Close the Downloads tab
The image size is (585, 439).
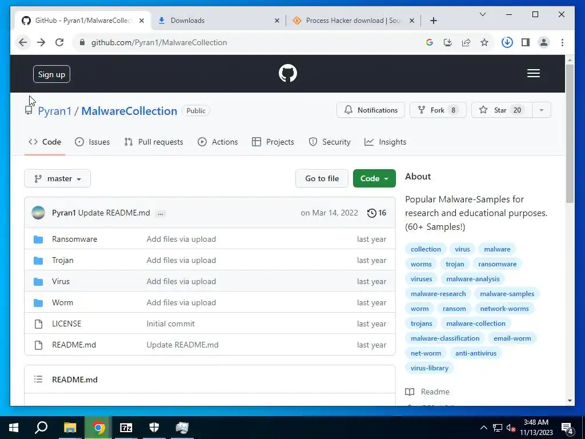click(x=277, y=21)
